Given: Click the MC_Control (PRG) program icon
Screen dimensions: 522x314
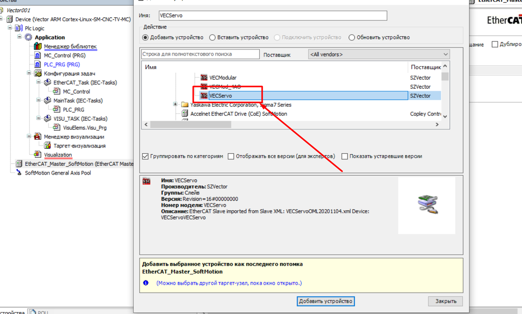Looking at the screenshot, I should [x=37, y=56].
